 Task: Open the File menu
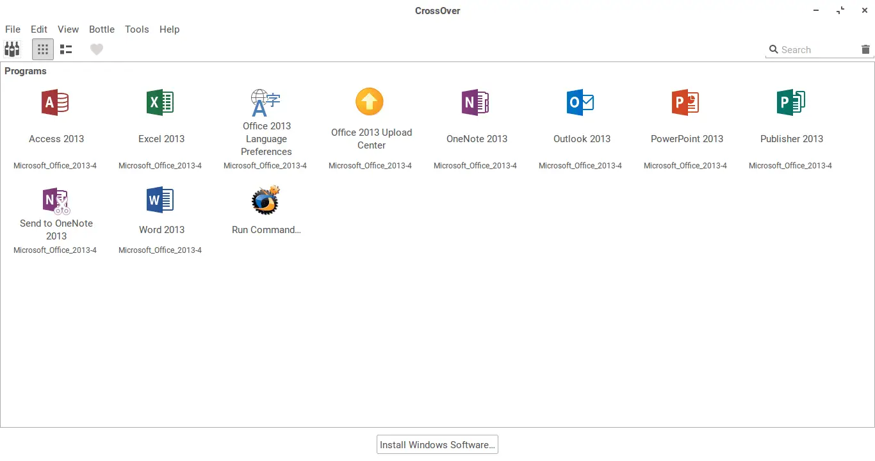tap(13, 29)
